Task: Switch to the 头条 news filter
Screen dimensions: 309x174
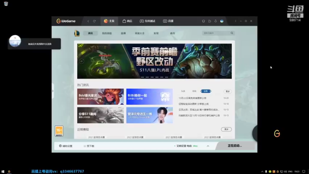Action: (x=183, y=91)
